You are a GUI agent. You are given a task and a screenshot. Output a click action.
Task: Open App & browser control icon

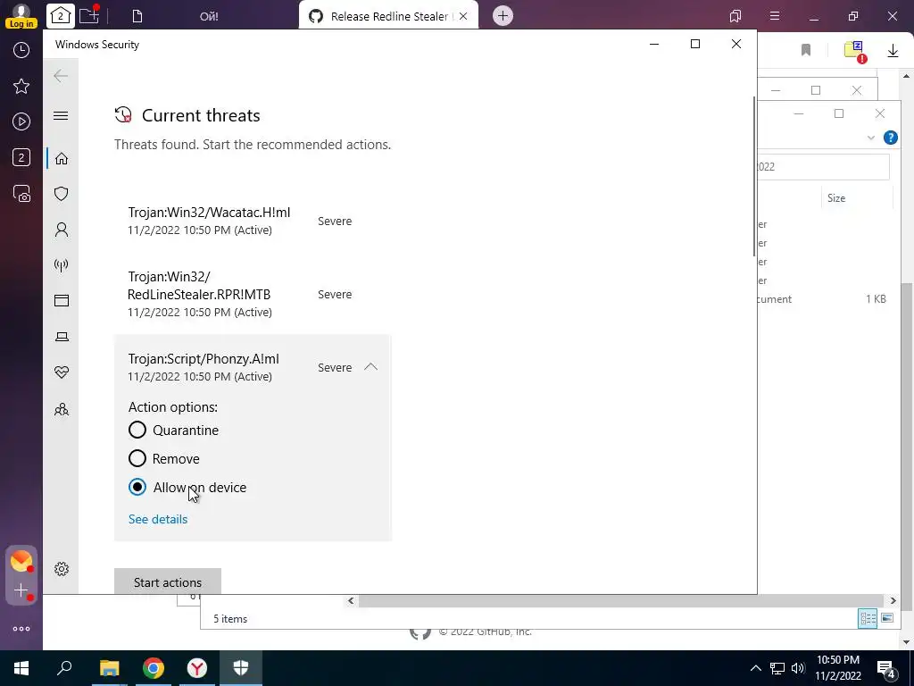[62, 300]
